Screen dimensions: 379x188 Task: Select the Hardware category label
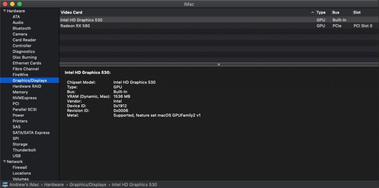(16, 11)
